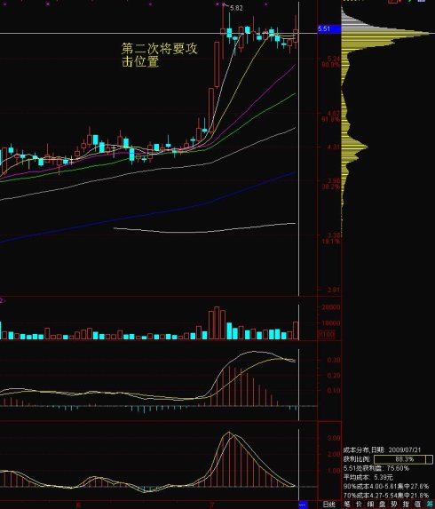The height and width of the screenshot is (509, 435).
Task: Click the 90%成本4.00-5.61 concentration line
Action: point(386,487)
